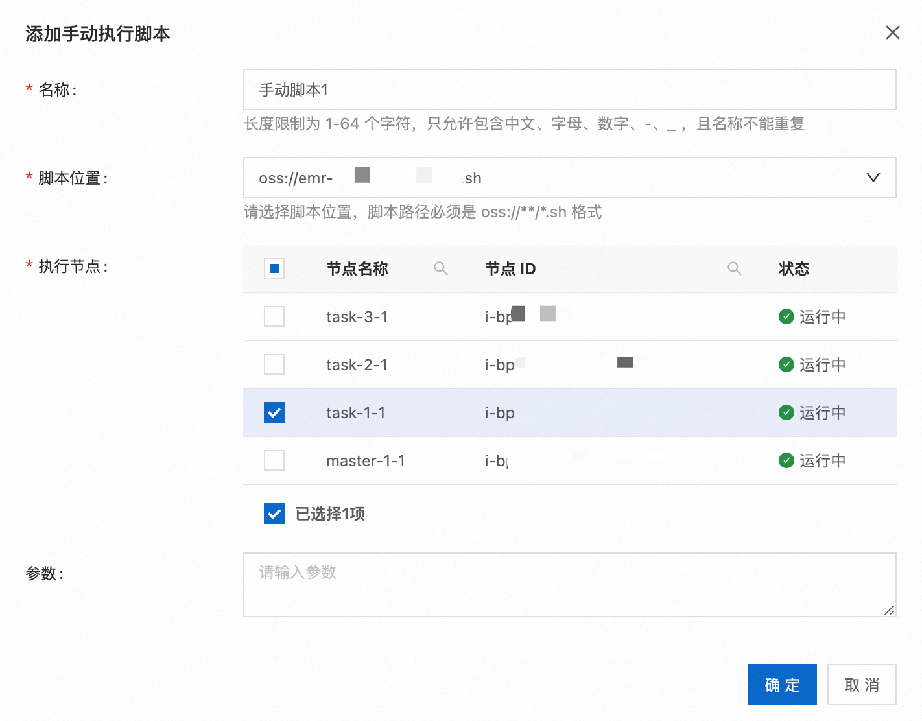This screenshot has height=721, width=922.
Task: Check the master-1-1 node checkbox
Action: click(x=274, y=460)
